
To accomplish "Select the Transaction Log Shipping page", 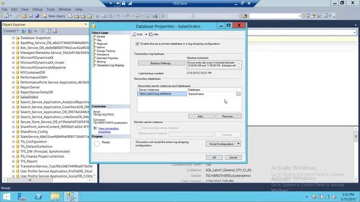I will click(x=110, y=65).
